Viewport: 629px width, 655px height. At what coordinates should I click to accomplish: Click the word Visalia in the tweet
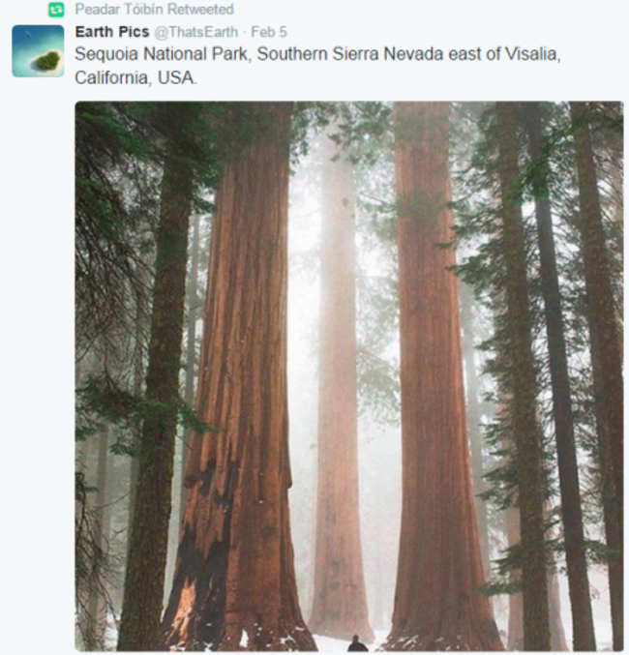[x=531, y=54]
